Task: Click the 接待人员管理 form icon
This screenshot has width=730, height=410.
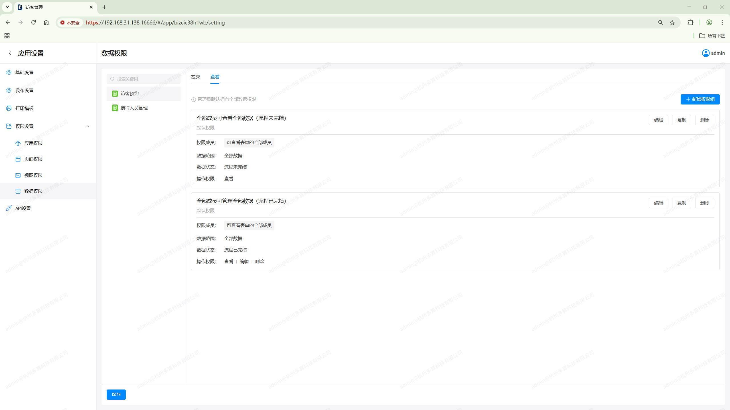Action: click(x=115, y=108)
